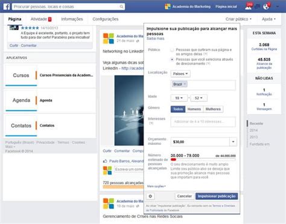Click Cursos Presenciais da Academ... link
The image size is (286, 224).
pyautogui.click(x=66, y=75)
